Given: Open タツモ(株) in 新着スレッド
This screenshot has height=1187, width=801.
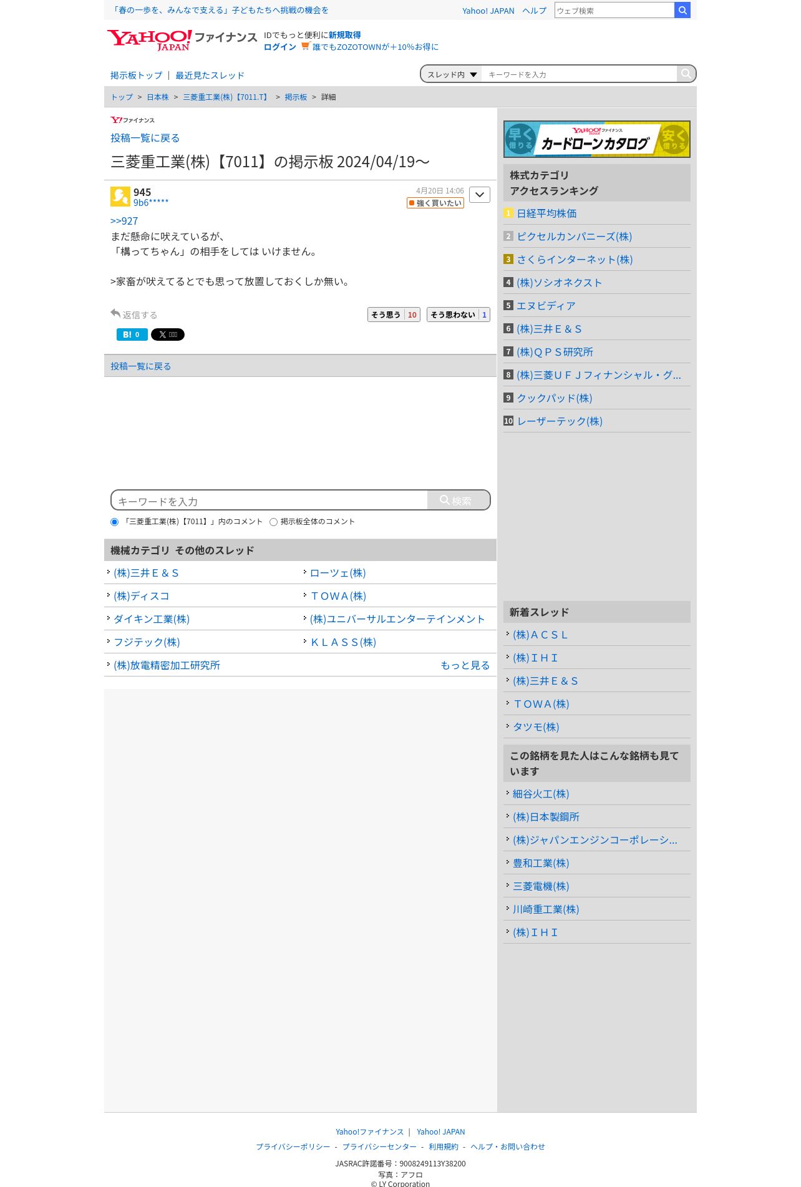Looking at the screenshot, I should tap(536, 727).
